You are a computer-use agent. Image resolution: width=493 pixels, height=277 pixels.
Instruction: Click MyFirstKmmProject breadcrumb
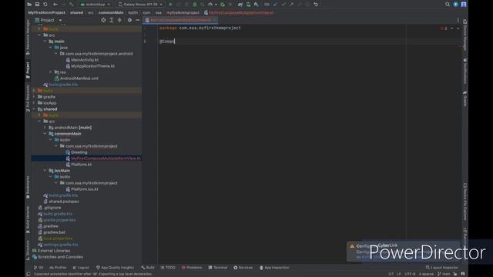46,12
